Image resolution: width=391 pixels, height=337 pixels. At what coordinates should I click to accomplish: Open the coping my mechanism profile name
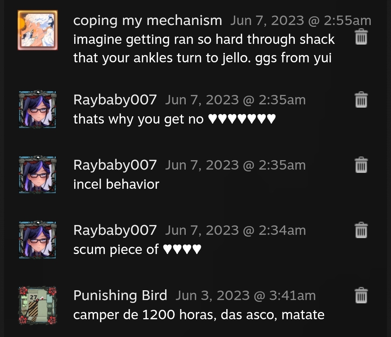(x=148, y=20)
